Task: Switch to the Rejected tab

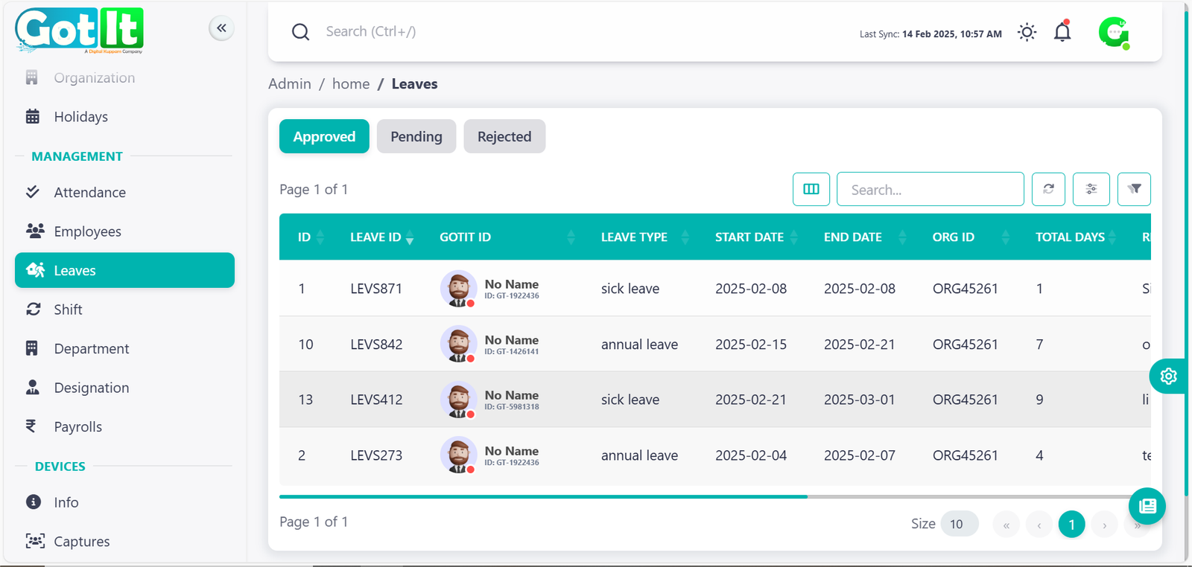Action: [504, 136]
